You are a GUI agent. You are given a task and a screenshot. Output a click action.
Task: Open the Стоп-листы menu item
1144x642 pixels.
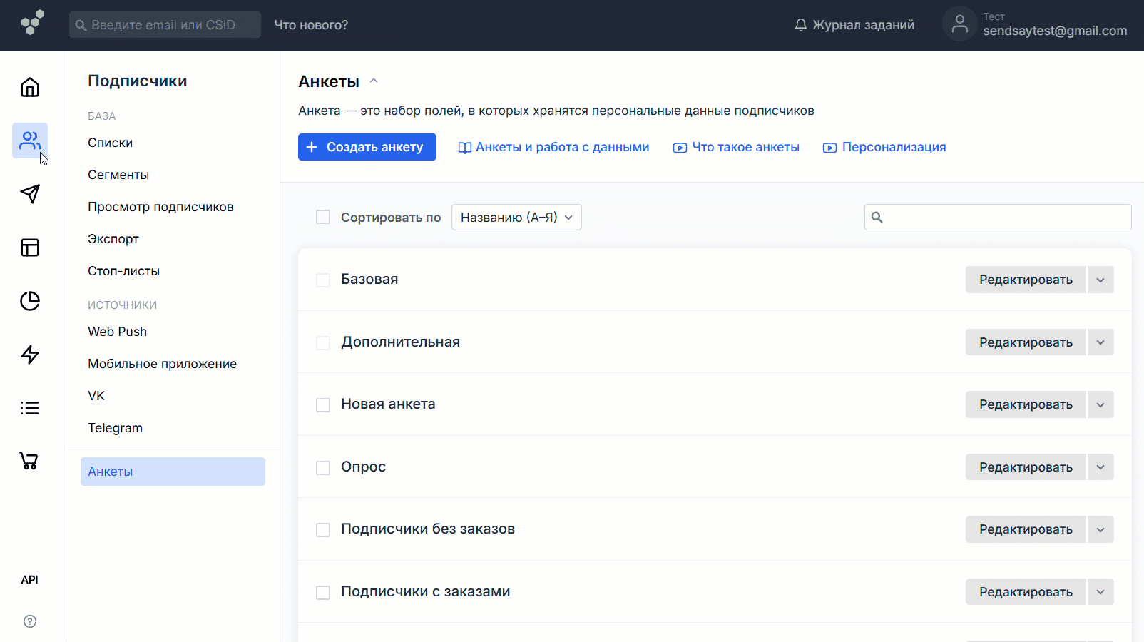pos(123,271)
